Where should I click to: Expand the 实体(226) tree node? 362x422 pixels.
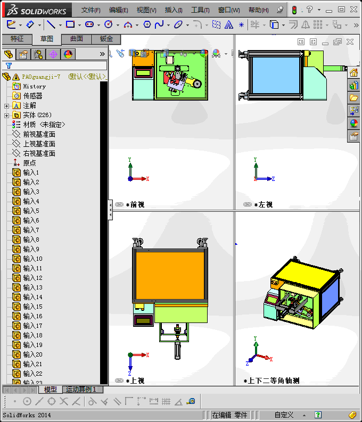[x=7, y=115]
